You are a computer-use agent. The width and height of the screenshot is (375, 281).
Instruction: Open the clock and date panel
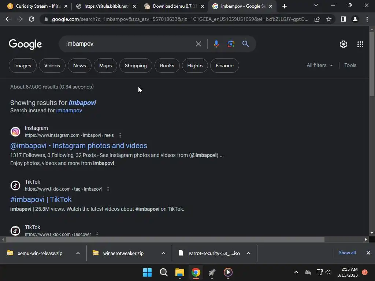348,272
